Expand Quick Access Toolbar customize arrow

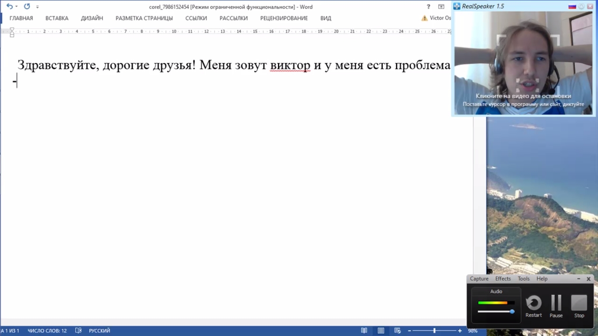[38, 7]
